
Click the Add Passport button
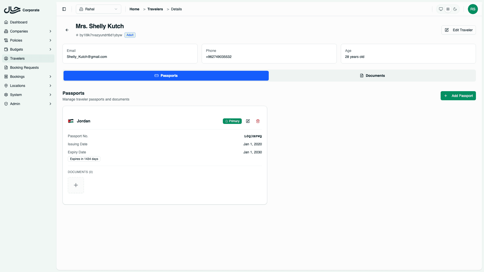(458, 96)
